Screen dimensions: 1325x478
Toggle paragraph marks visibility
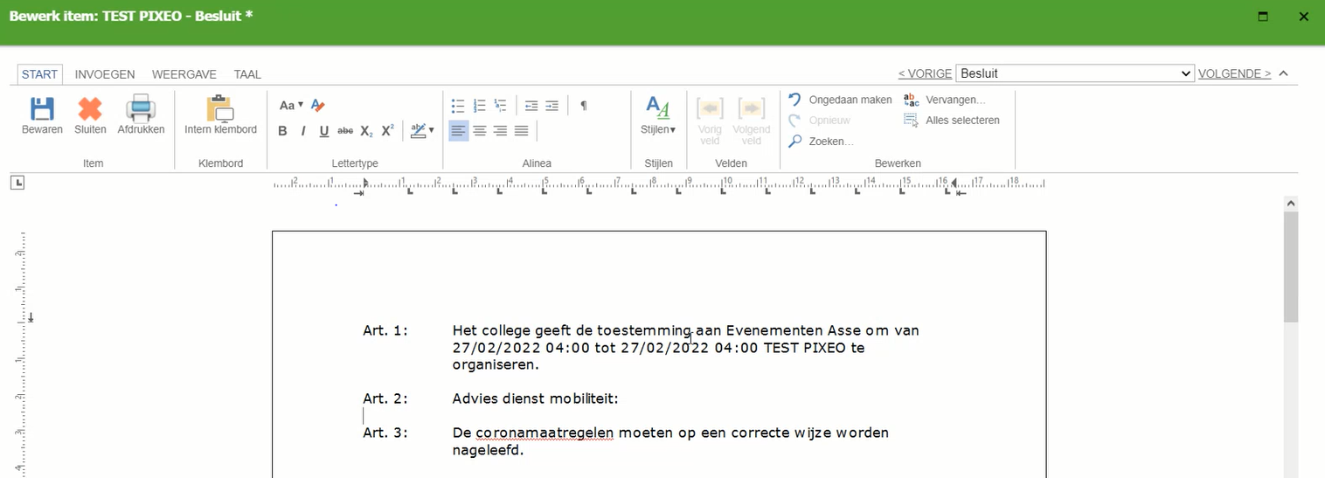pyautogui.click(x=584, y=106)
